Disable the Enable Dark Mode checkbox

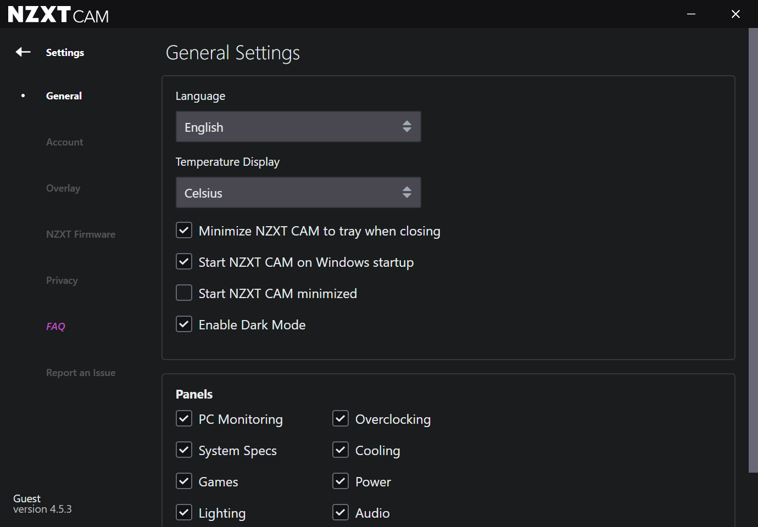point(184,324)
